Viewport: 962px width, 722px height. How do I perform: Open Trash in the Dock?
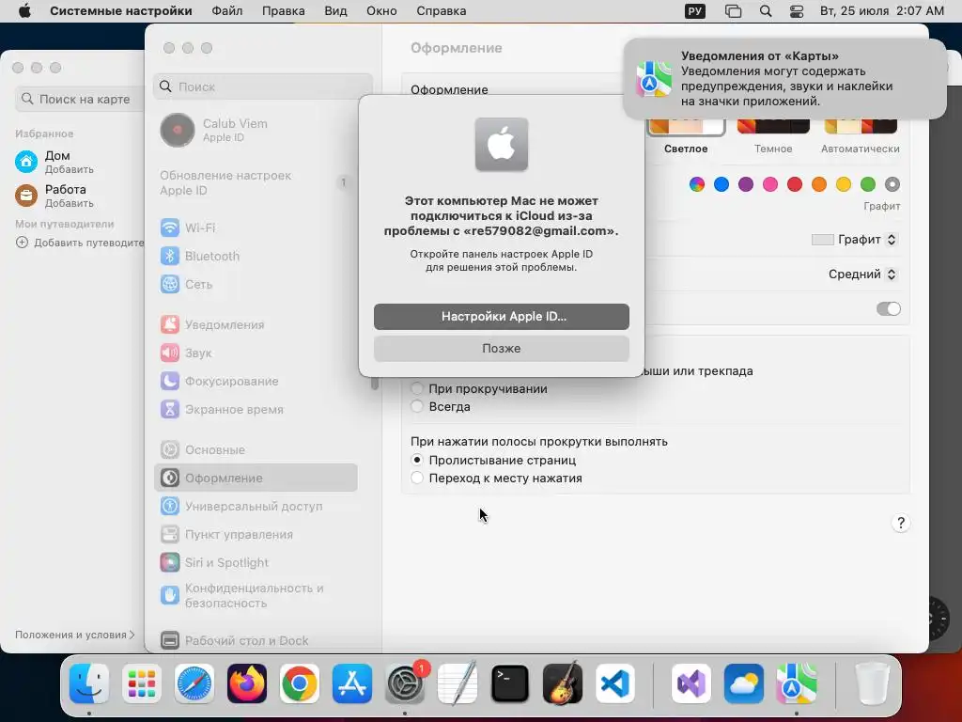pos(872,683)
